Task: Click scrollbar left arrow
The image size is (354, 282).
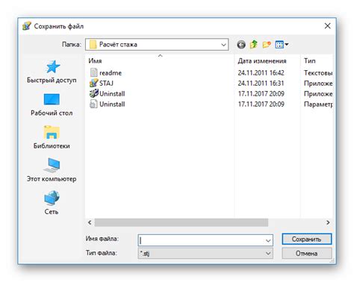Action: click(90, 222)
